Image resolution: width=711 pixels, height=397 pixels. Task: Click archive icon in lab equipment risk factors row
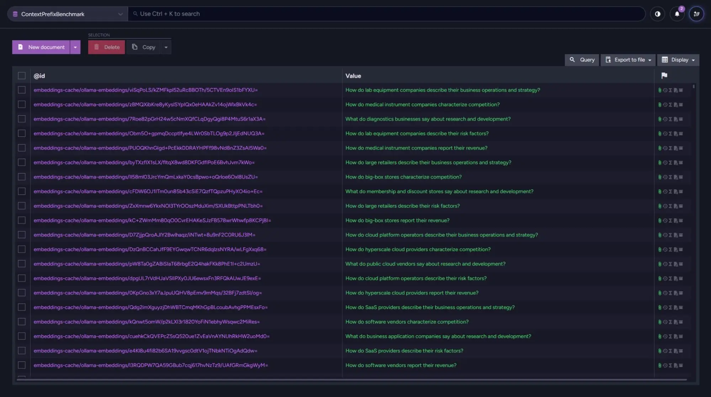click(x=681, y=134)
